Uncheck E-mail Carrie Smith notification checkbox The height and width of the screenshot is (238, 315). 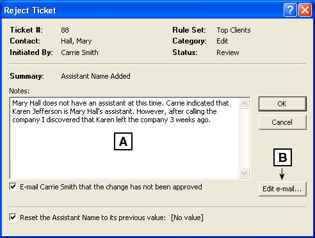13,187
